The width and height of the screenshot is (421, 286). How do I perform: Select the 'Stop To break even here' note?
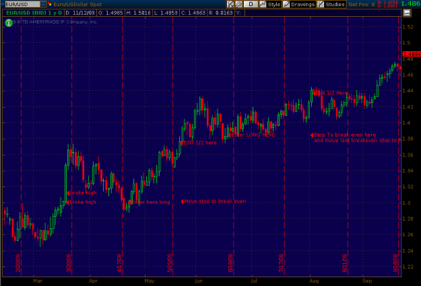pyautogui.click(x=345, y=135)
